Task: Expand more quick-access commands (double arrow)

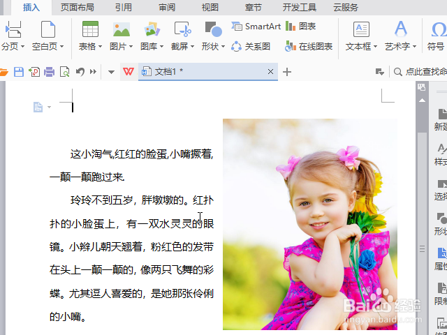Action: (x=93, y=72)
